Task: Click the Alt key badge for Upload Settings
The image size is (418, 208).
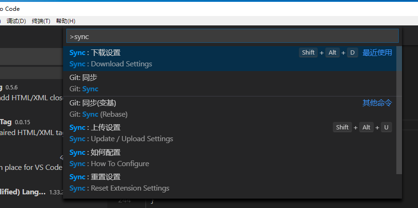Action: click(366, 127)
